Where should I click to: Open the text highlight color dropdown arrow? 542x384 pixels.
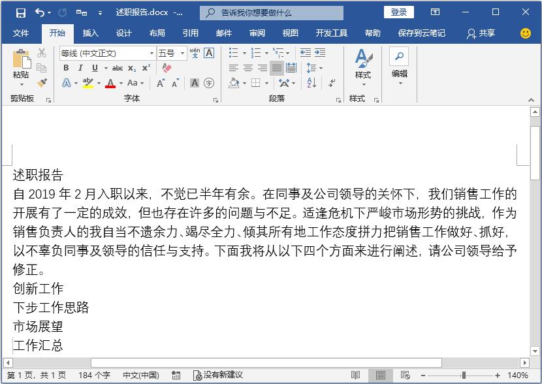[x=98, y=82]
